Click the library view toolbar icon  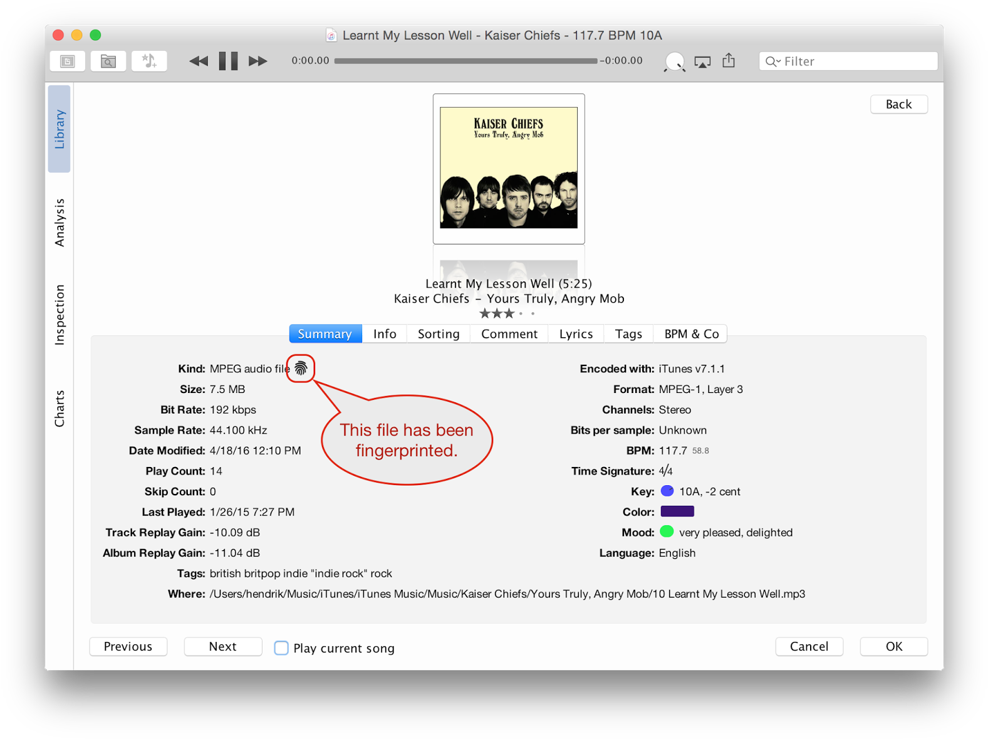coord(68,61)
